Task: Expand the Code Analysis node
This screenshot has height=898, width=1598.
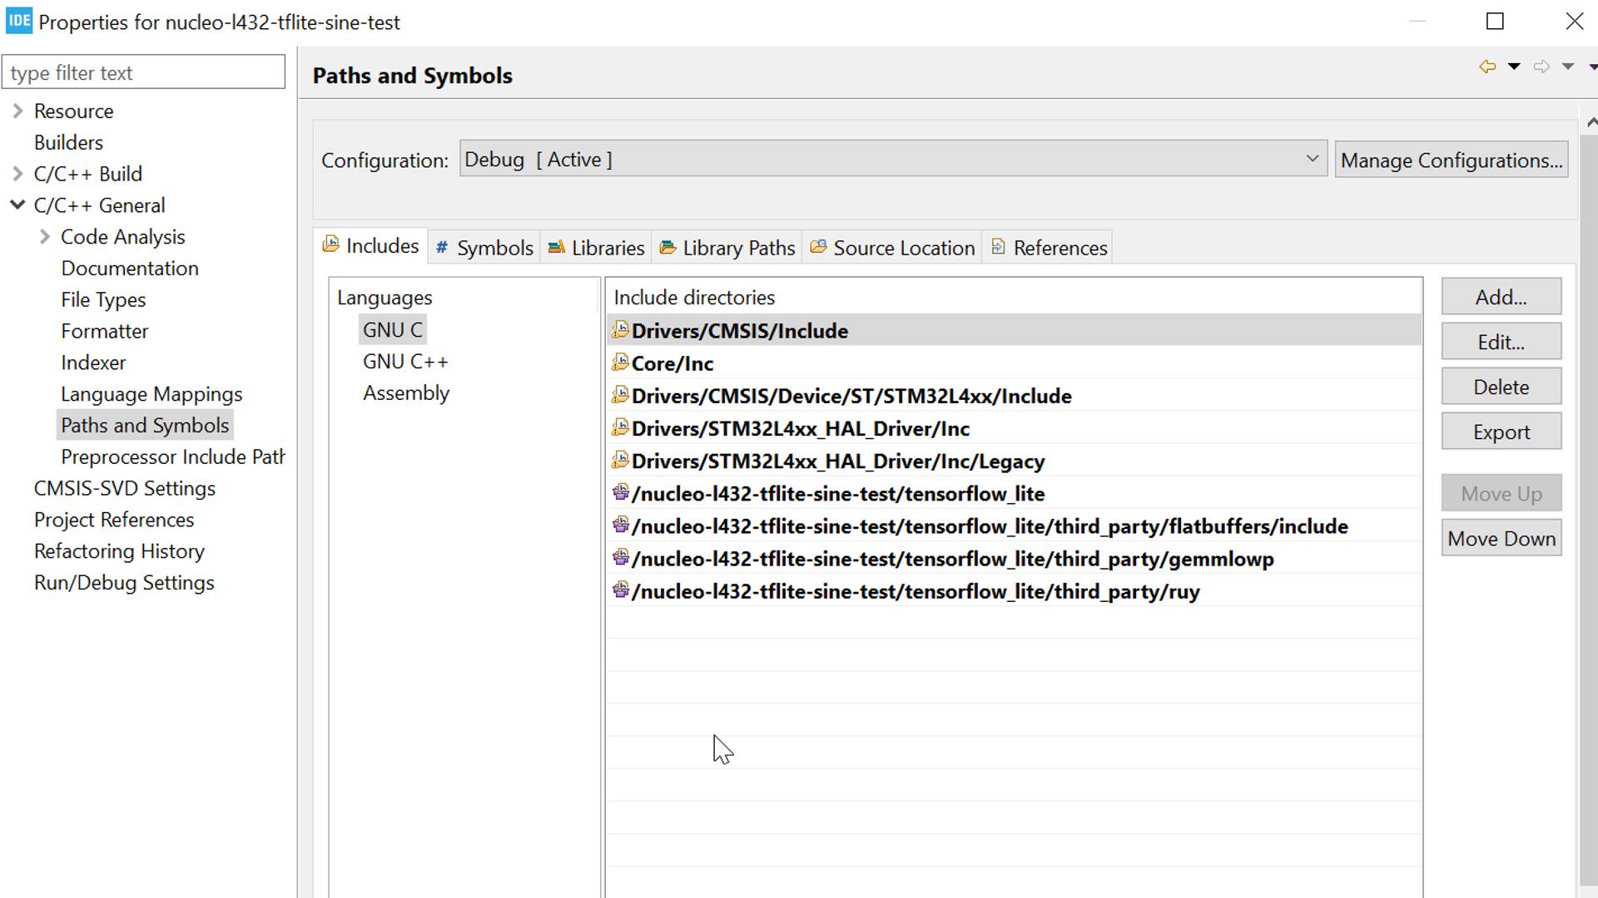Action: [45, 237]
